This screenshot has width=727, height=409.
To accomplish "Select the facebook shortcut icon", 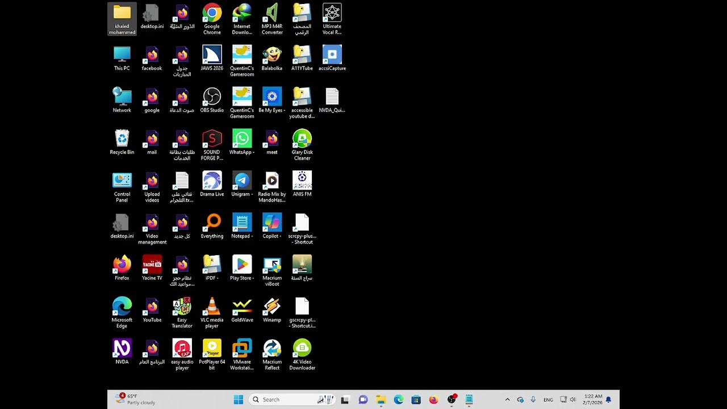I will (x=152, y=59).
